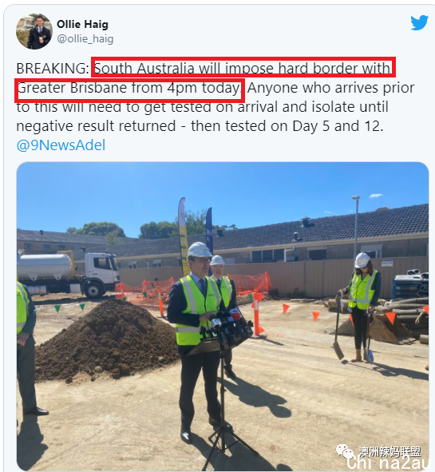The height and width of the screenshot is (472, 435).
Task: Open the @9NewsAdel mention link
Action: click(61, 145)
